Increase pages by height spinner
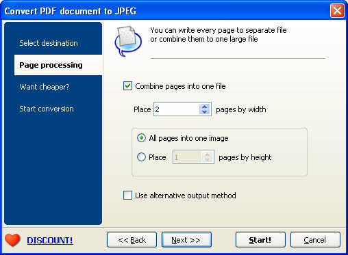 pos(207,155)
